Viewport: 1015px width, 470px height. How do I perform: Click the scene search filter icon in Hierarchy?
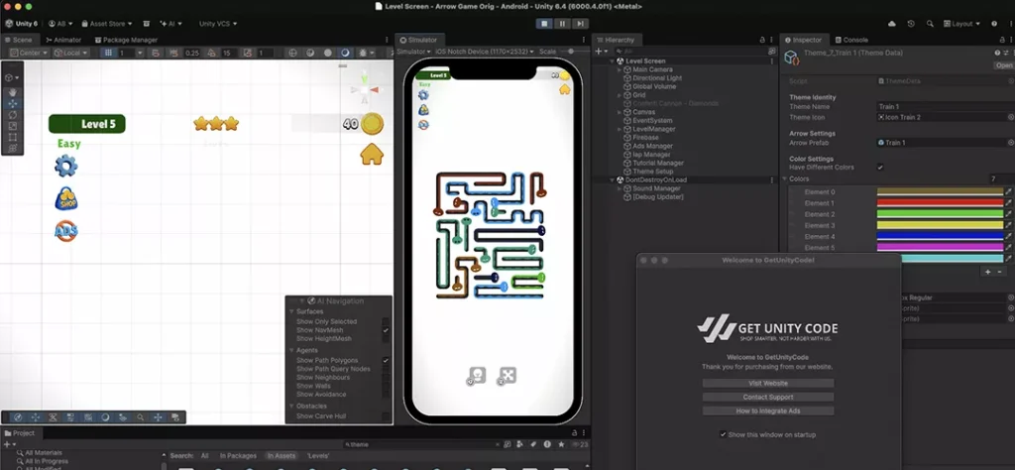click(x=771, y=51)
